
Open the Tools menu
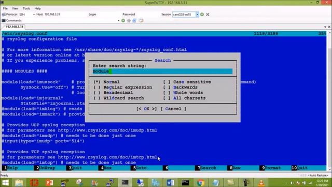(x=26, y=8)
